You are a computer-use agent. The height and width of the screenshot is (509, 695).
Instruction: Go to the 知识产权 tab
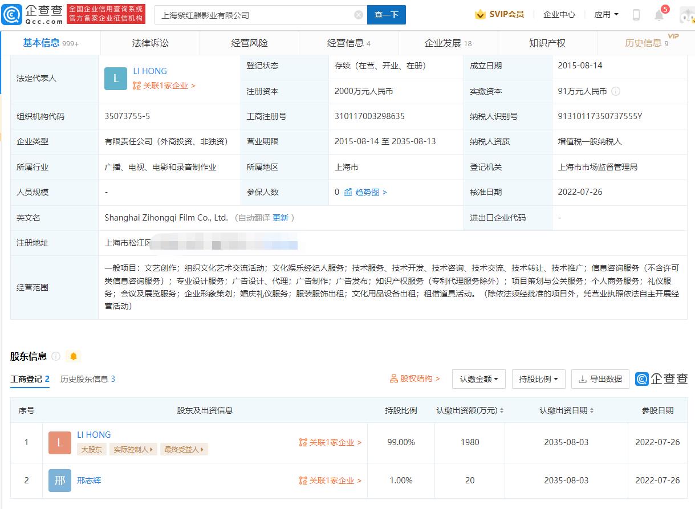click(x=547, y=43)
